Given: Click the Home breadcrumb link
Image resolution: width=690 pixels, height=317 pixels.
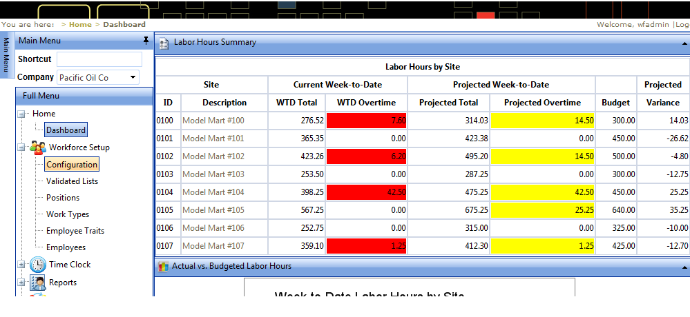Looking at the screenshot, I should coord(80,25).
